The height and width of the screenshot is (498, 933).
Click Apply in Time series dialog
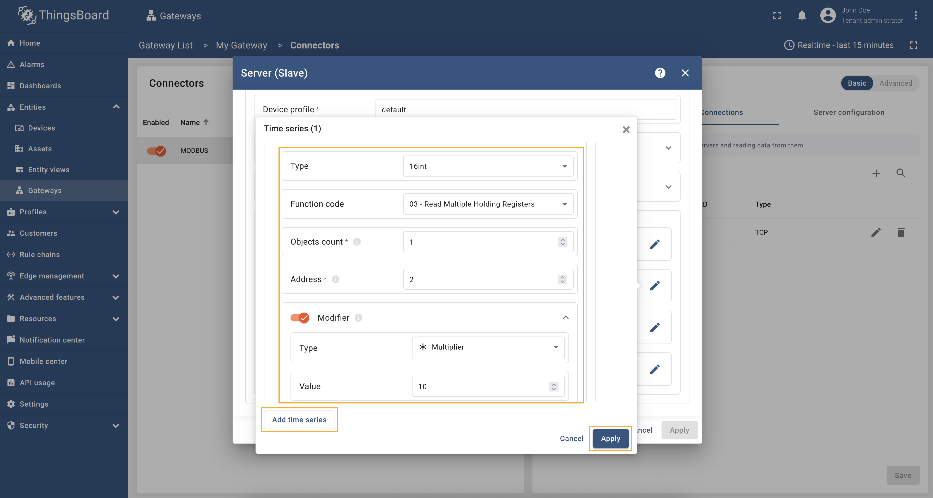click(610, 438)
